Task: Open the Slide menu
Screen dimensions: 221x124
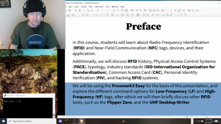Action: coord(90,7)
